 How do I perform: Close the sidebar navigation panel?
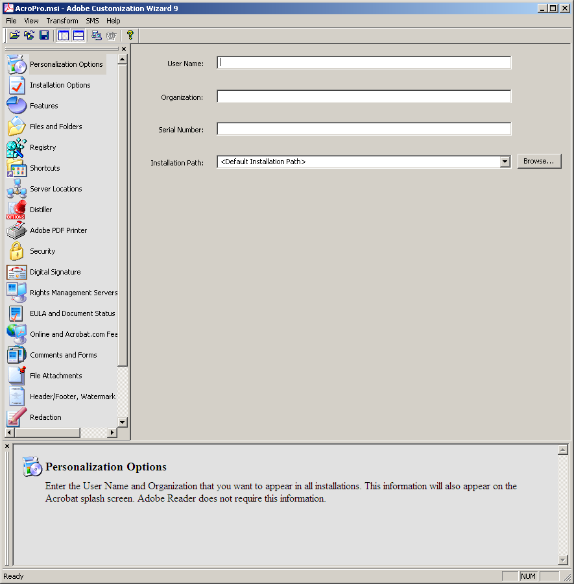pyautogui.click(x=124, y=49)
